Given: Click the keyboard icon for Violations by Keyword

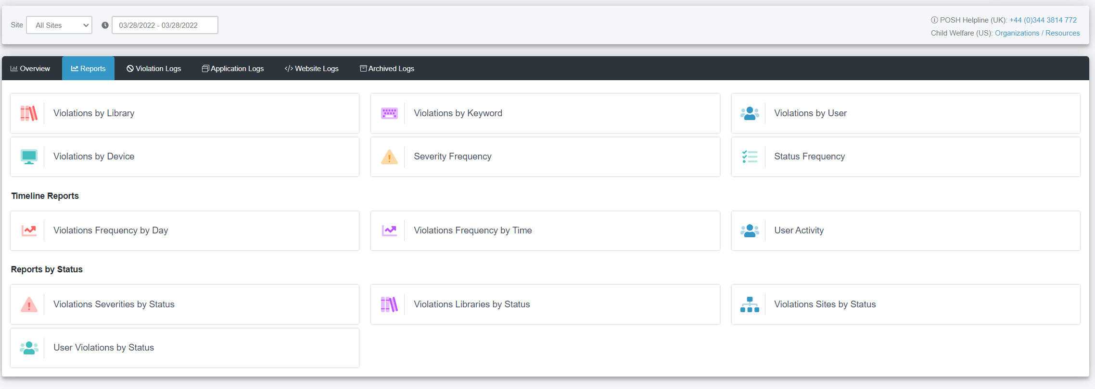Looking at the screenshot, I should [389, 113].
